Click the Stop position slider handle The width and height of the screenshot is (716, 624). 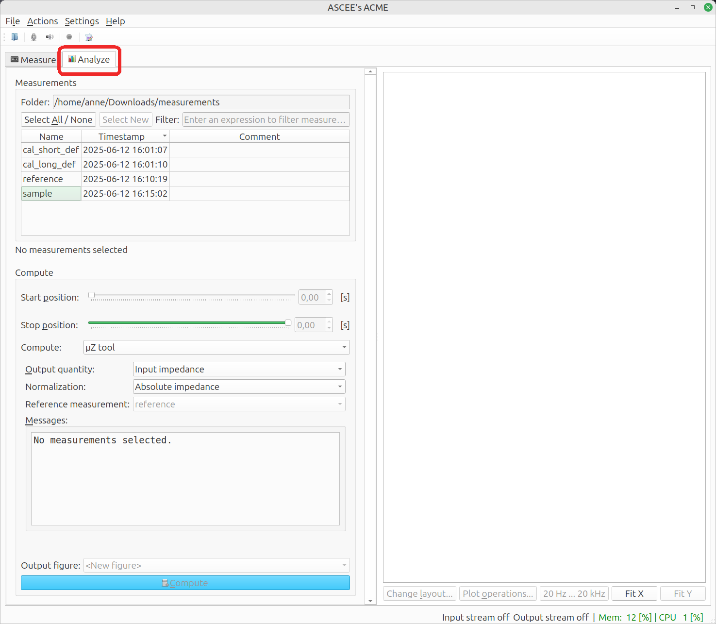(288, 323)
